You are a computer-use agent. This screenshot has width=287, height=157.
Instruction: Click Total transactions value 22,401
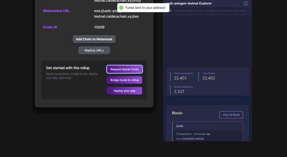point(180,78)
